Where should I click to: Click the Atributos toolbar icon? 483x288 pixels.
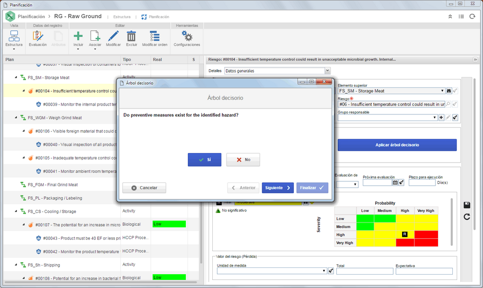click(x=58, y=39)
